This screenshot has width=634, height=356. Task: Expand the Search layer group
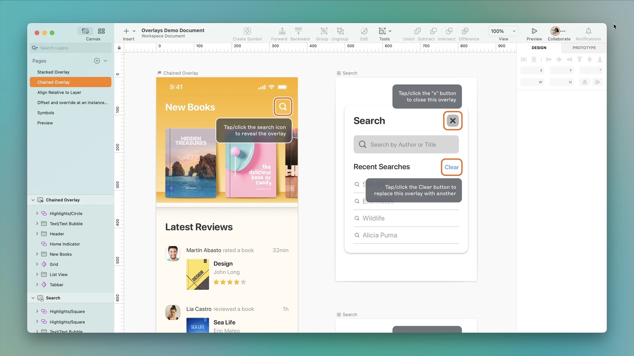tap(32, 298)
